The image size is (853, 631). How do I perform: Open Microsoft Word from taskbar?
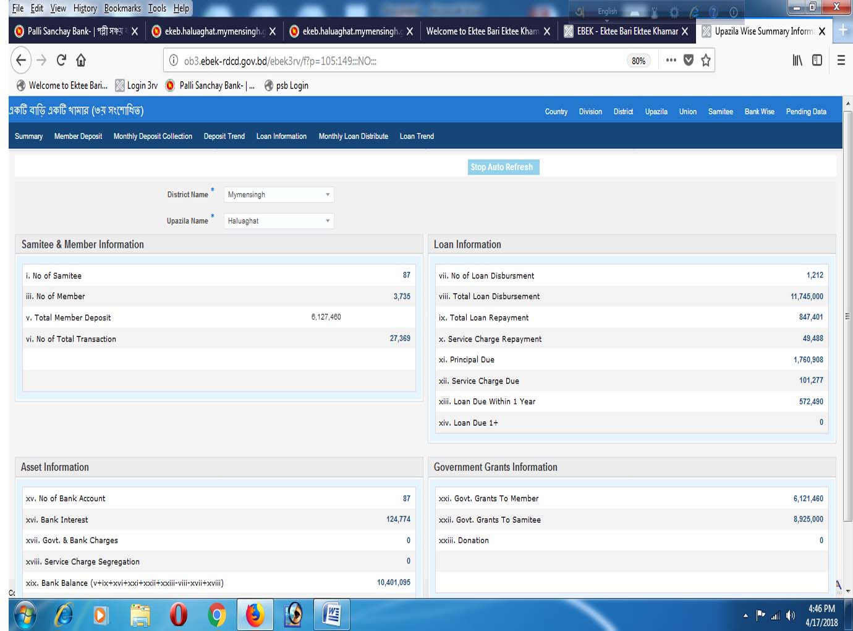332,615
